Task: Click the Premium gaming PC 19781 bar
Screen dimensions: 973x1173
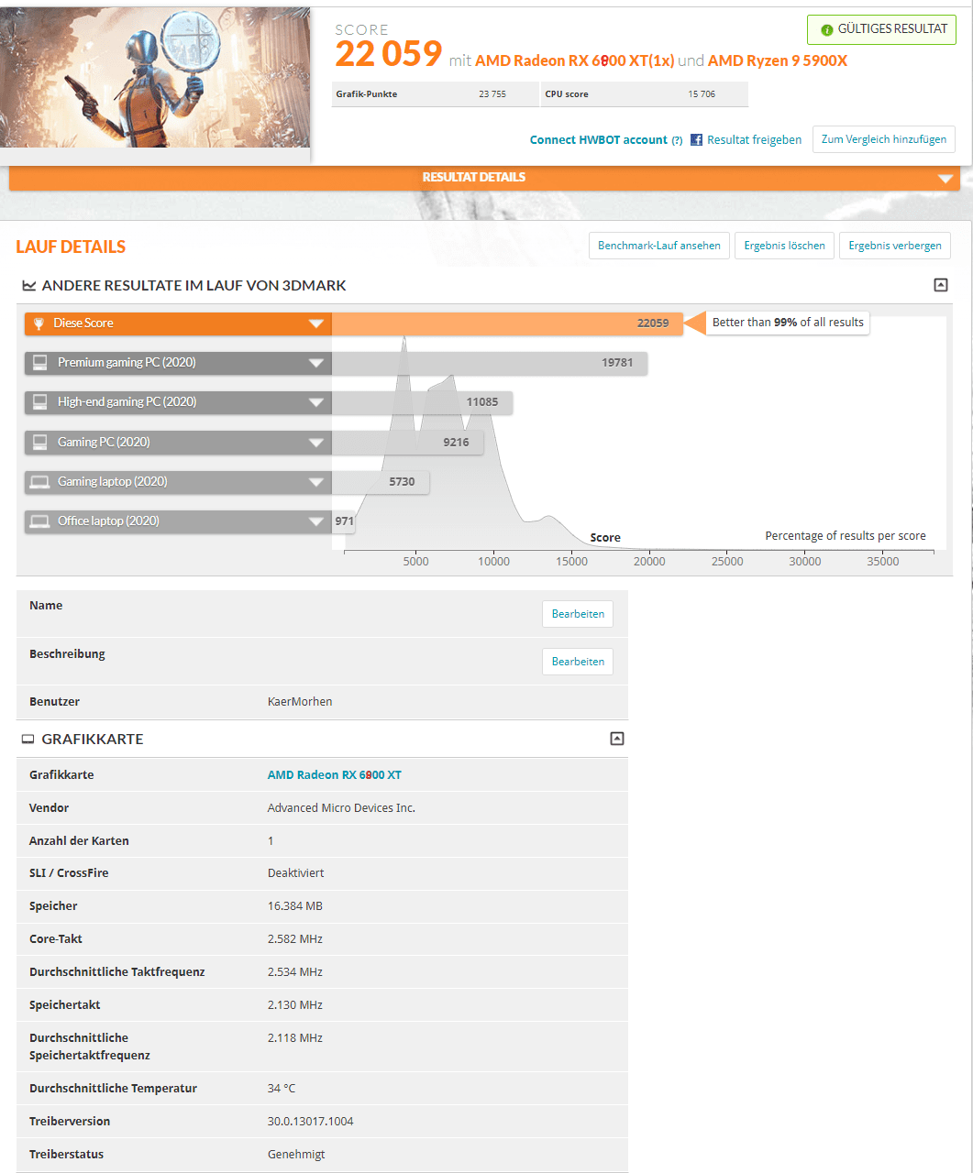Action: point(490,363)
